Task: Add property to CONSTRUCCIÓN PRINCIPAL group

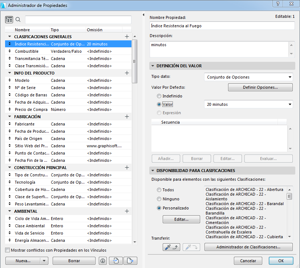Action: coord(127,168)
